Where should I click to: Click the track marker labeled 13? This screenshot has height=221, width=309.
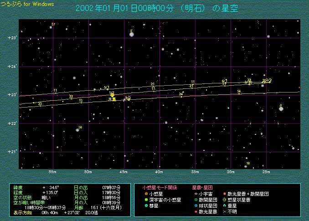[x=81, y=102]
